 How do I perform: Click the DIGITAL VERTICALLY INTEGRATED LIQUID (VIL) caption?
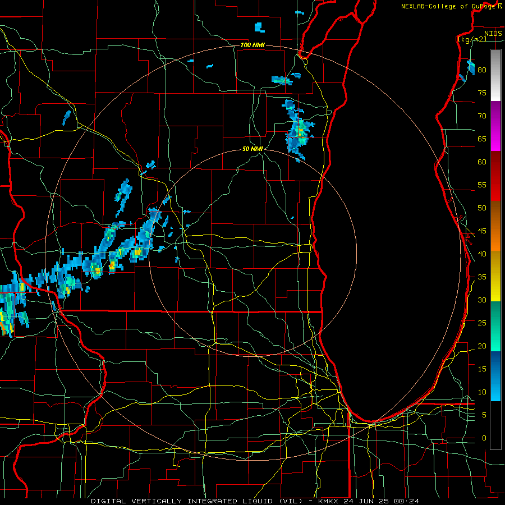[x=196, y=501]
